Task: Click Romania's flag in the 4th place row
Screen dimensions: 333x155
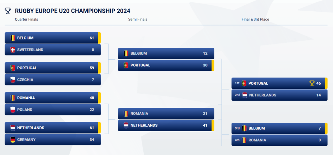Action: pos(244,140)
